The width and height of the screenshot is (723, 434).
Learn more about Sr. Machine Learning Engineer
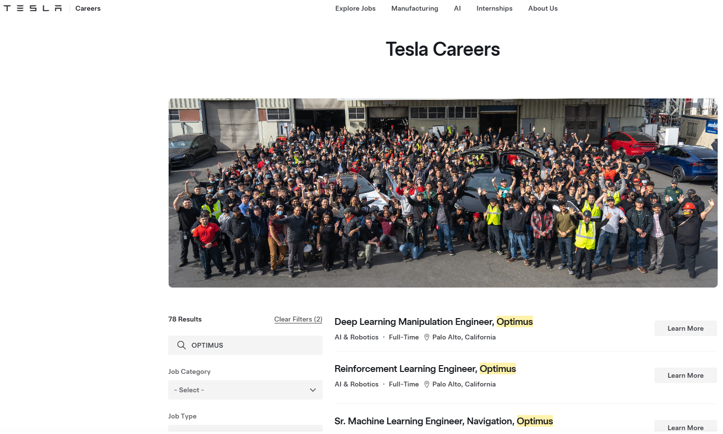point(685,427)
